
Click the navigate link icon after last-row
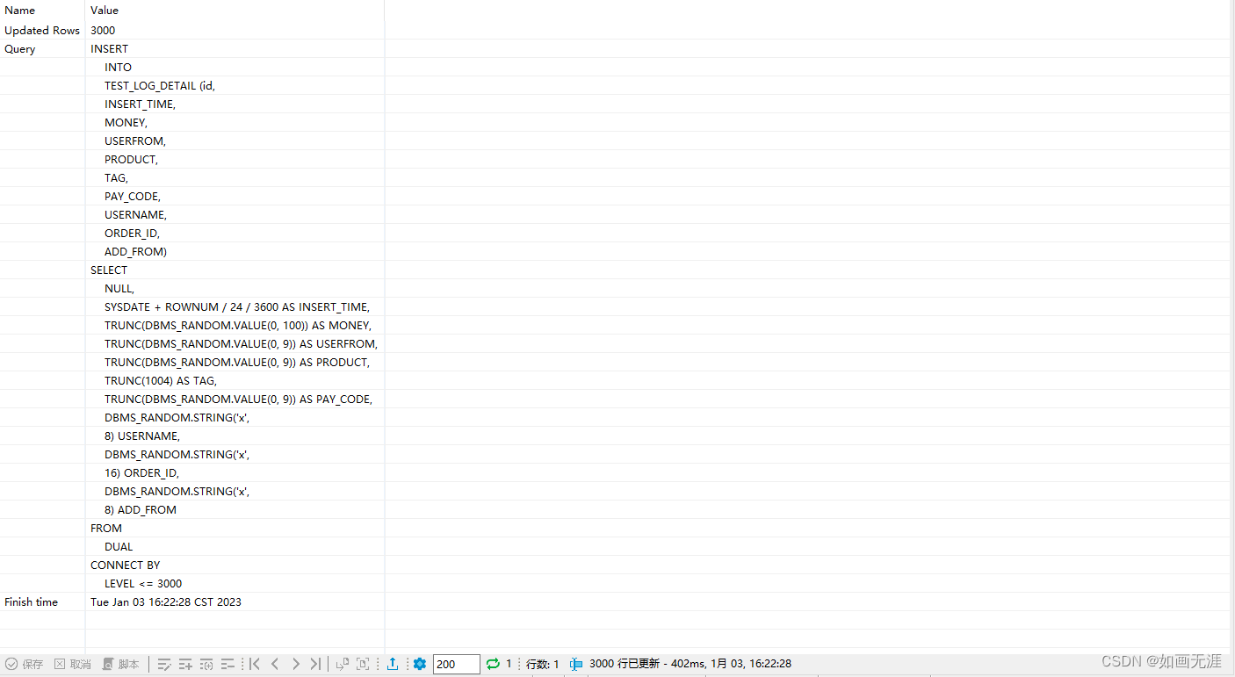tap(343, 664)
